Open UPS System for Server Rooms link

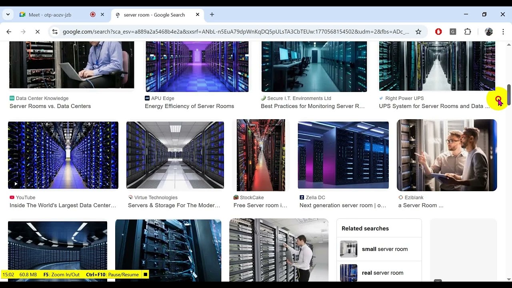[x=434, y=106]
